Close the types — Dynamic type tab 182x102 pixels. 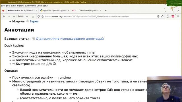point(68,10)
